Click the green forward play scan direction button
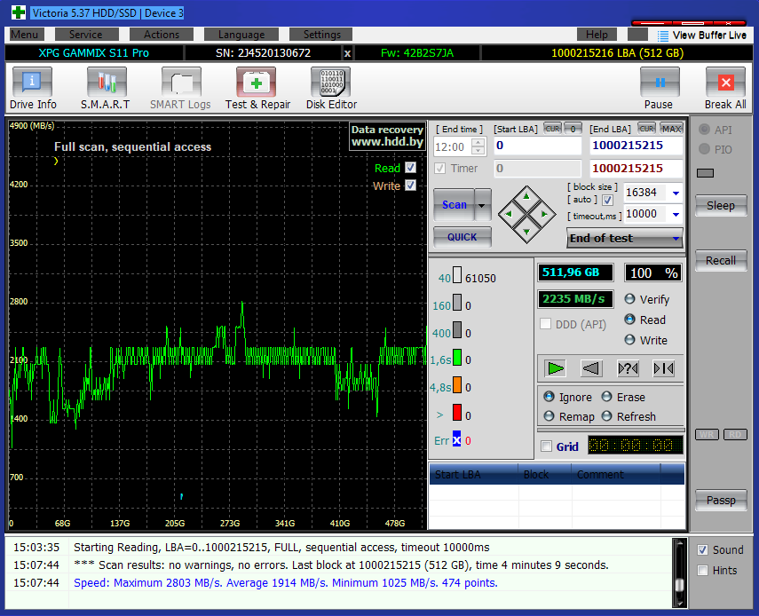The image size is (759, 616). tap(556, 368)
